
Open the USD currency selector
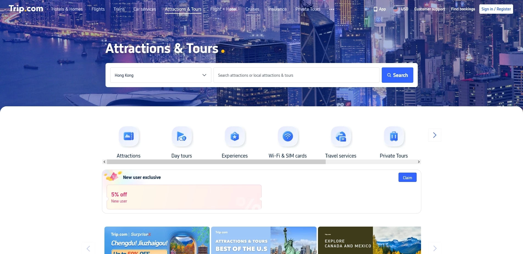click(x=401, y=9)
